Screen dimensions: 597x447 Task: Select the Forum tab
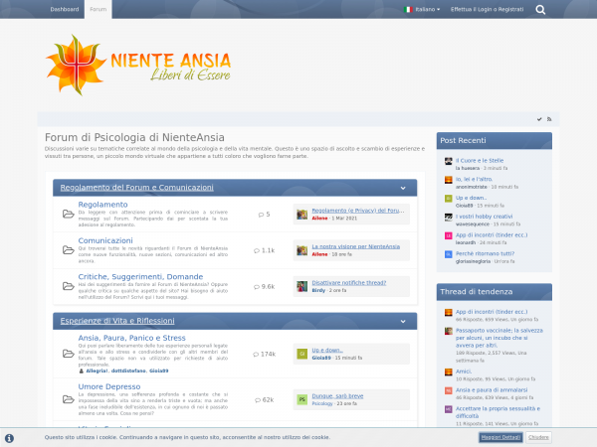[98, 9]
